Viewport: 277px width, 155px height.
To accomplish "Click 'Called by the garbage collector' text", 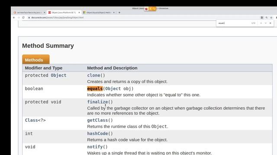I will 176,111.
